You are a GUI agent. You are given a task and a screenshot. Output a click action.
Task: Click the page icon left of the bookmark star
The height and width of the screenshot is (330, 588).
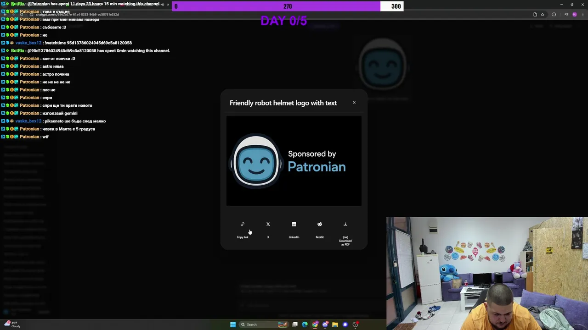click(x=535, y=14)
